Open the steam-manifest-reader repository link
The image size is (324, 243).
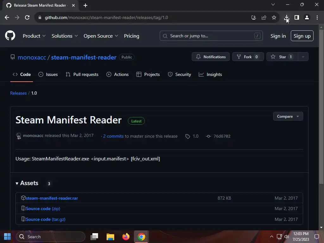click(84, 57)
